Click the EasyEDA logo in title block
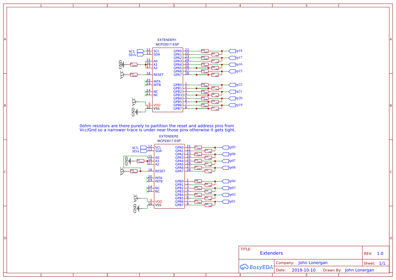 [x=256, y=267]
